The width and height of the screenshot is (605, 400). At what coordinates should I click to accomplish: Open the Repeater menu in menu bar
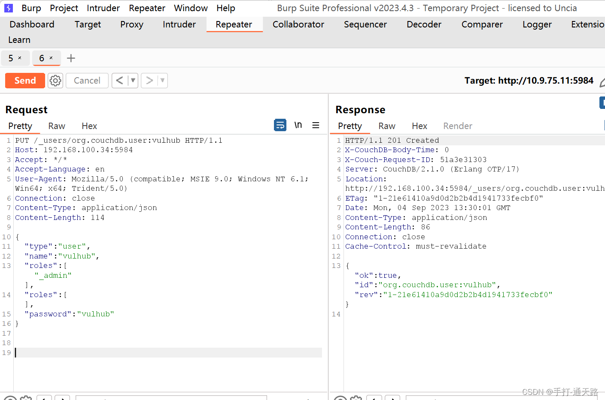[147, 8]
